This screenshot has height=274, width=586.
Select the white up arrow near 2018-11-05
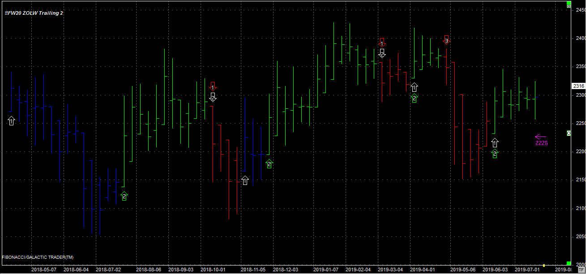[x=245, y=180]
